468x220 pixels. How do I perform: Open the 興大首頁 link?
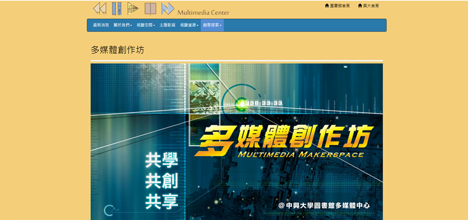pyautogui.click(x=371, y=6)
